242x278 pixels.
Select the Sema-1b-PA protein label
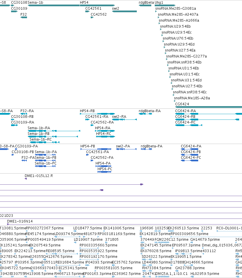[x=46, y=152]
